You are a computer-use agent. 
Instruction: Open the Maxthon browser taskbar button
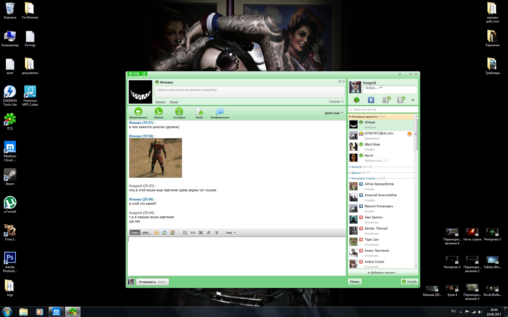(56, 312)
